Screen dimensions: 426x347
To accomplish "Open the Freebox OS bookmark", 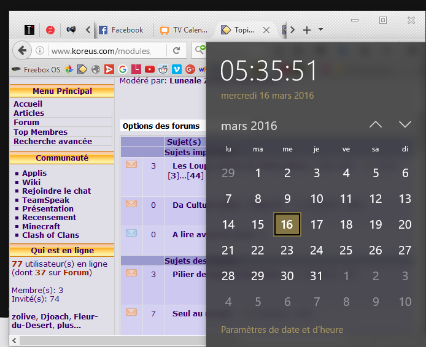I will coord(36,69).
